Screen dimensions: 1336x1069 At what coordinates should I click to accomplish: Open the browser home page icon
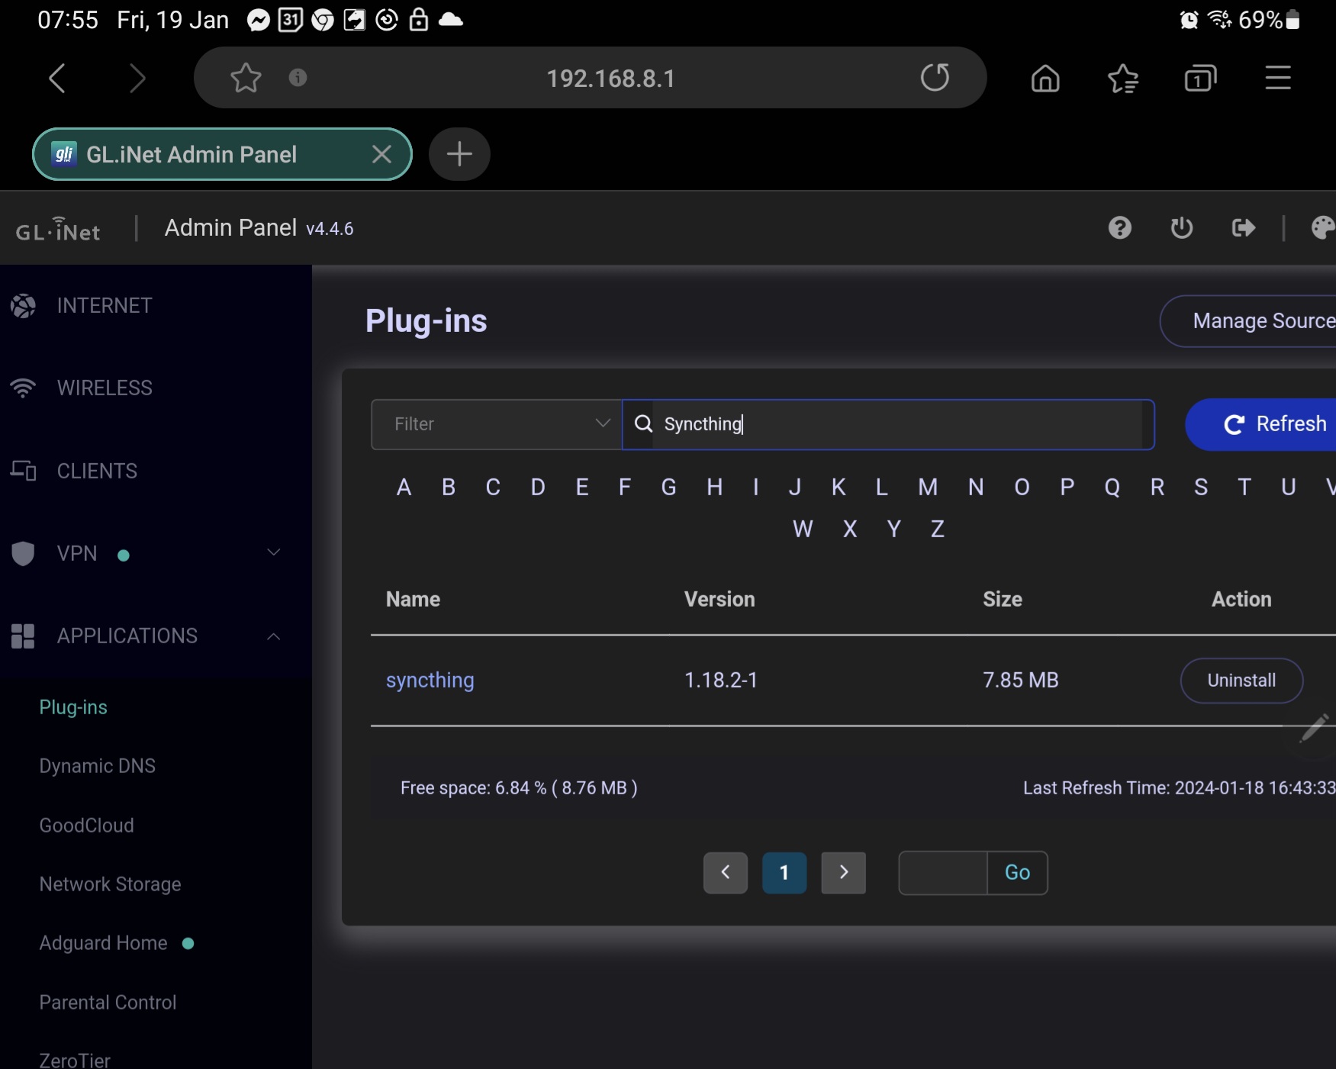click(1045, 78)
